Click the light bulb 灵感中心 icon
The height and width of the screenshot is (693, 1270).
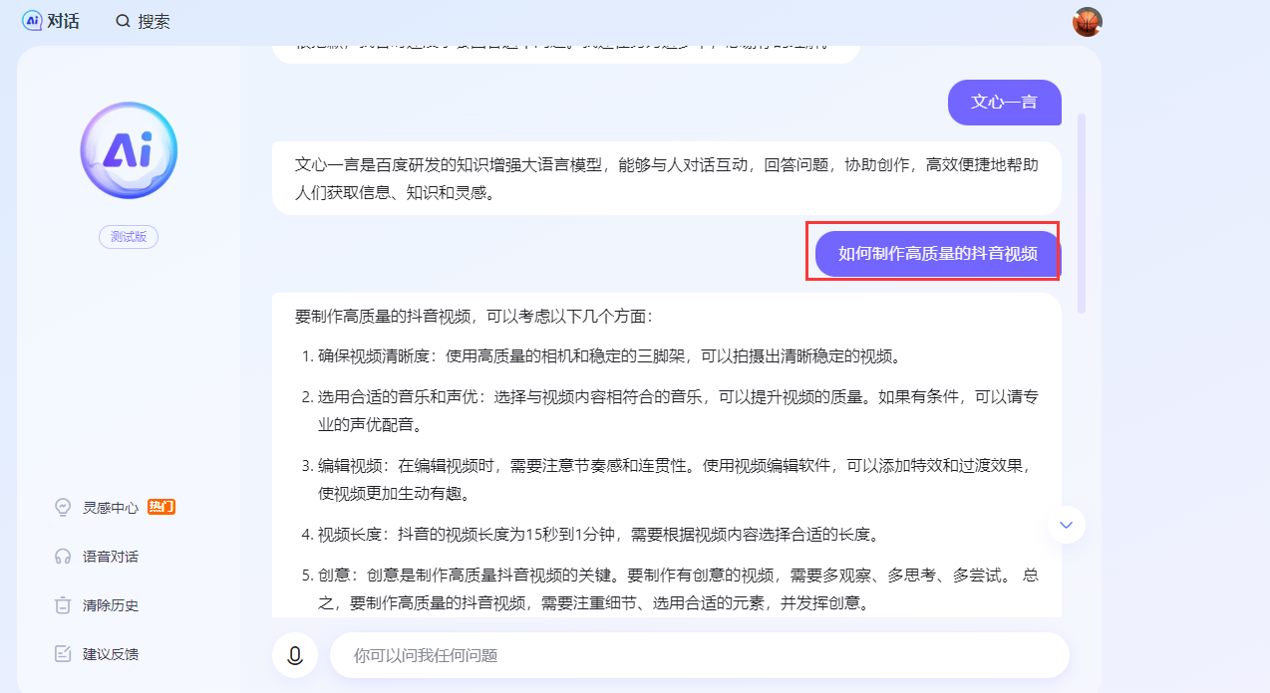pos(63,507)
